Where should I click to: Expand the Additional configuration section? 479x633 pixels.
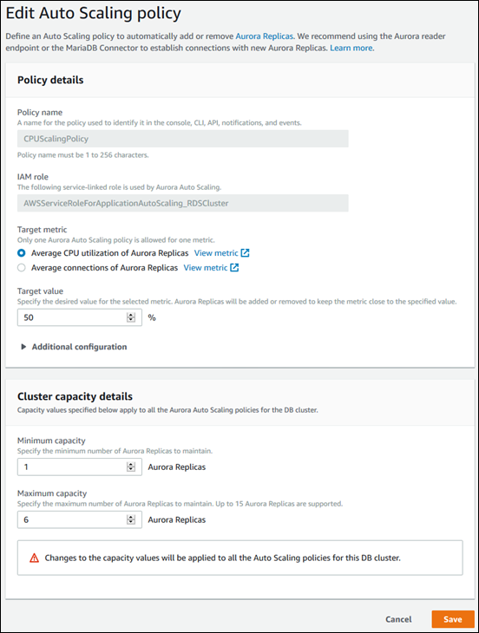[79, 347]
